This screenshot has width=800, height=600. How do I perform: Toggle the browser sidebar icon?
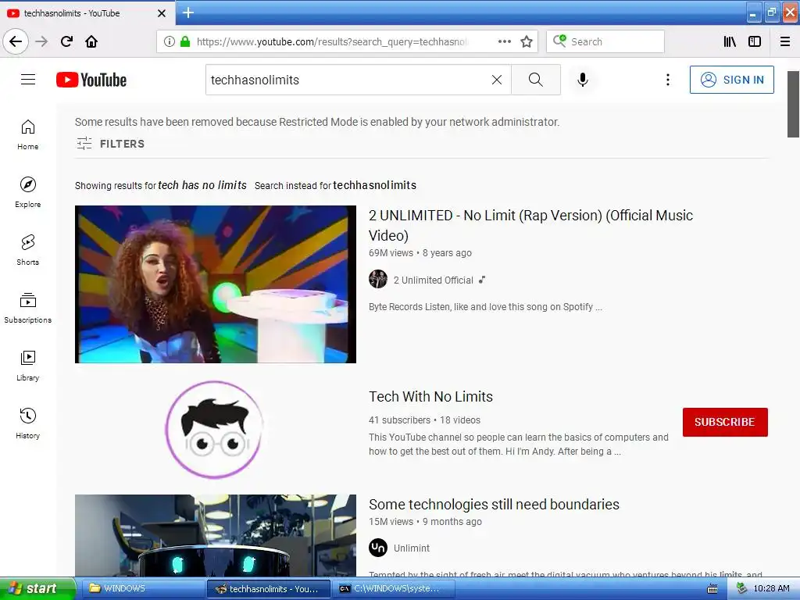tap(755, 41)
